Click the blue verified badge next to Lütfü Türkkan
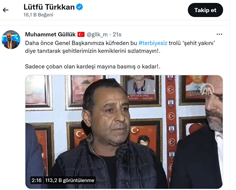 [x=80, y=7]
